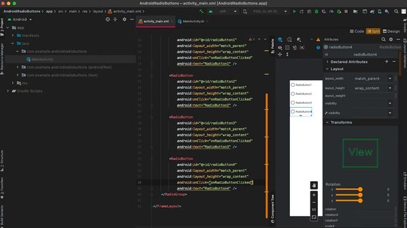Open Project panel gear options
Viewport: 407px width, 228px height.
[x=125, y=20]
